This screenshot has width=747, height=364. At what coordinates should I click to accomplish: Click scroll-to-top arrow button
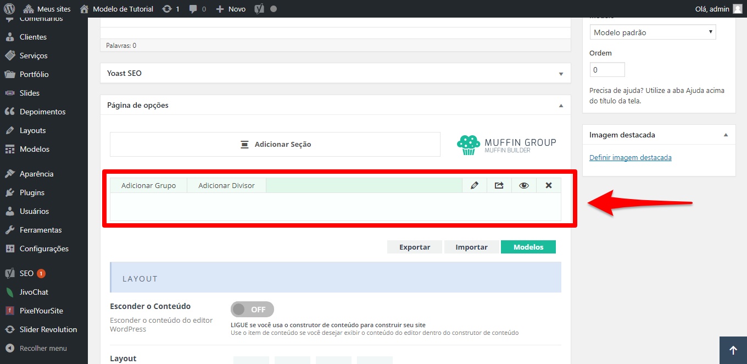point(733,350)
